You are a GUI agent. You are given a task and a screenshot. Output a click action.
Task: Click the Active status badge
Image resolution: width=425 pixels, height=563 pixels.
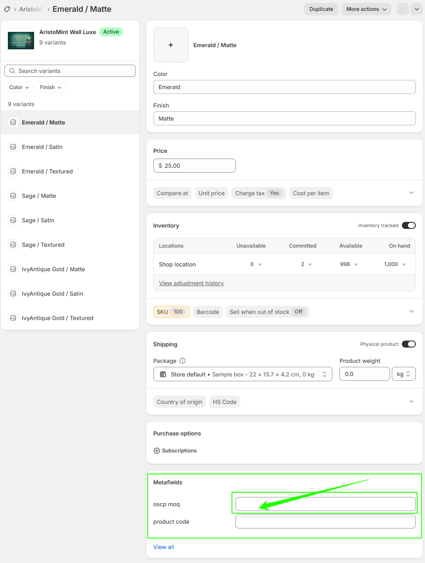click(111, 32)
